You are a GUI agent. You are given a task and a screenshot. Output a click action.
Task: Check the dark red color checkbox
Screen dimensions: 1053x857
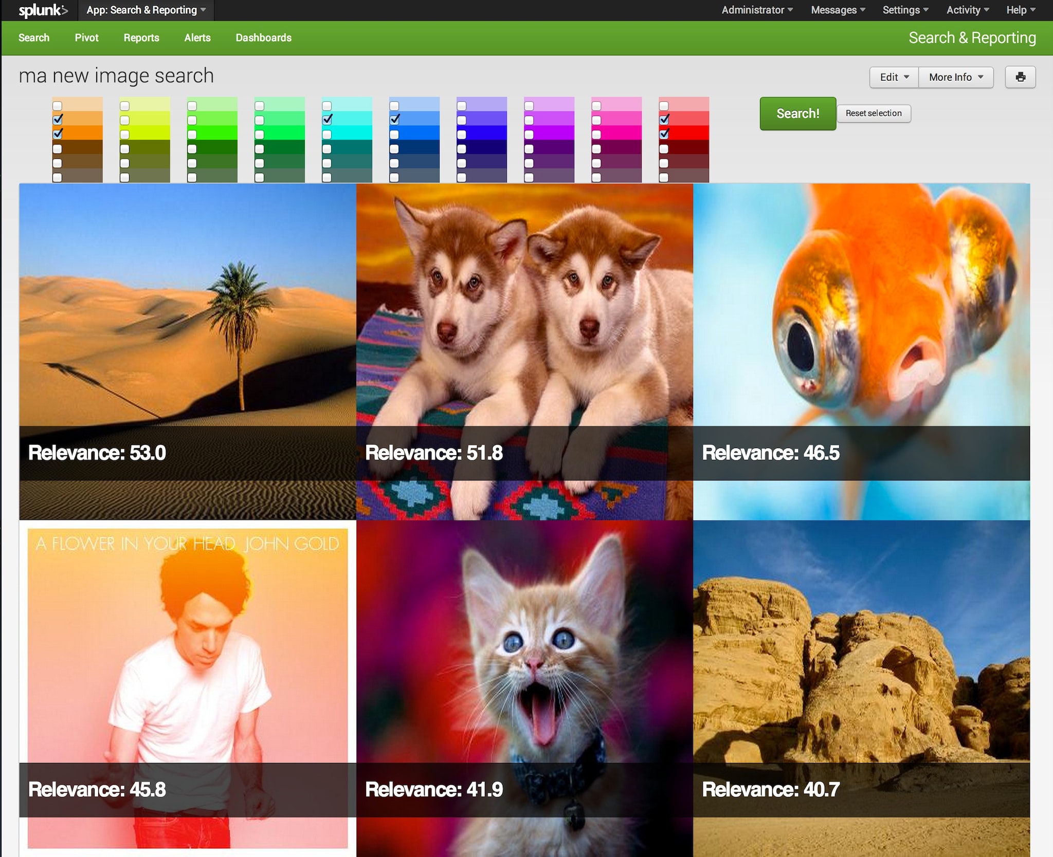click(664, 149)
